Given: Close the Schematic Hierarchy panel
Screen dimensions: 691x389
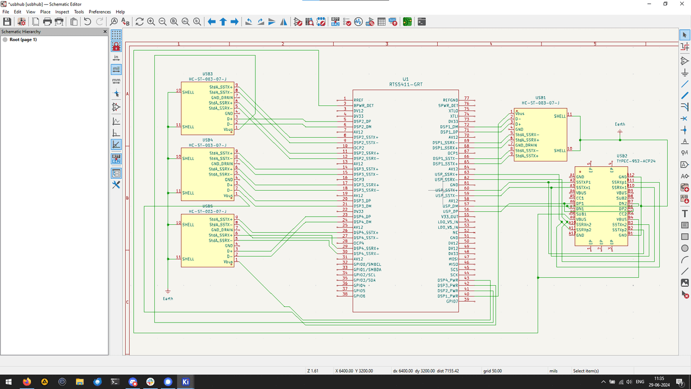Looking at the screenshot, I should point(105,32).
